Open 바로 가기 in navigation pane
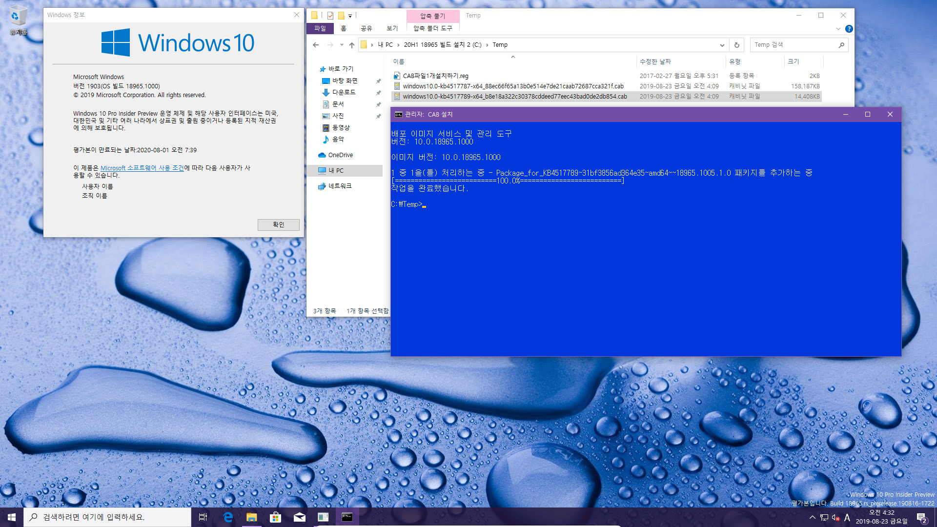 (x=341, y=69)
